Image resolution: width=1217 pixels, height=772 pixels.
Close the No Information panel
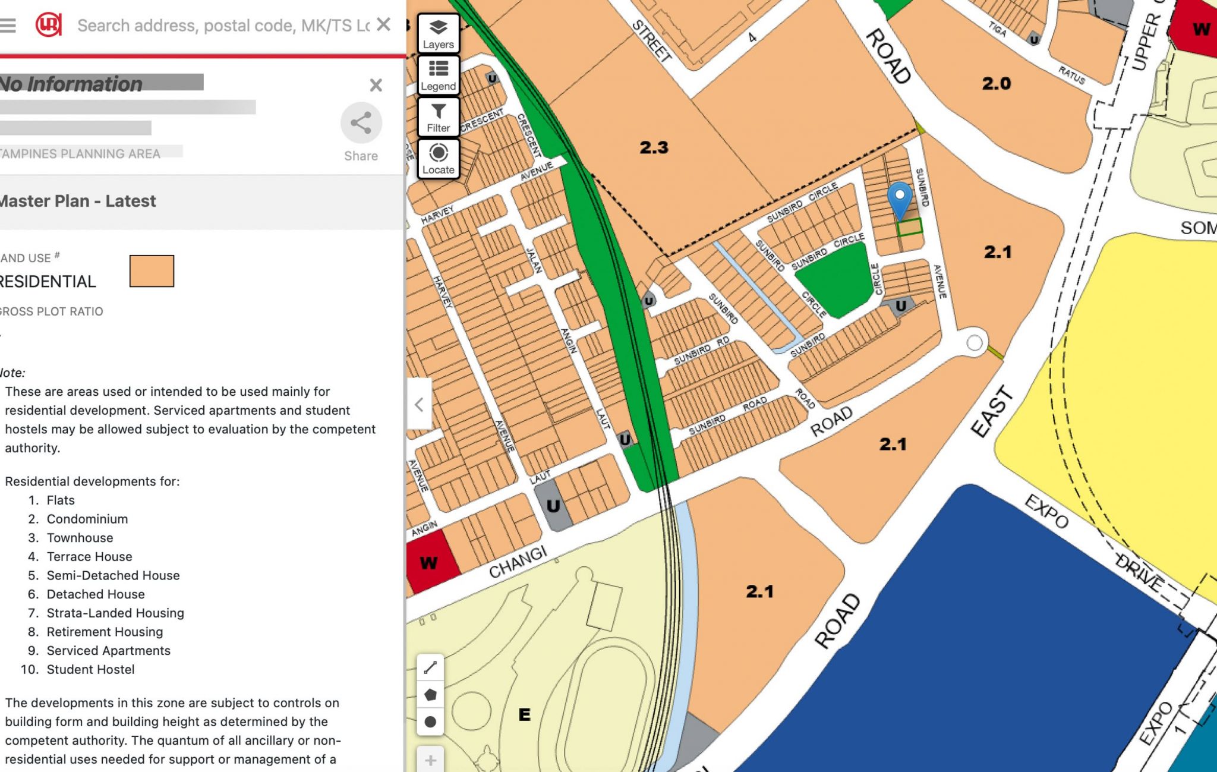click(x=376, y=85)
